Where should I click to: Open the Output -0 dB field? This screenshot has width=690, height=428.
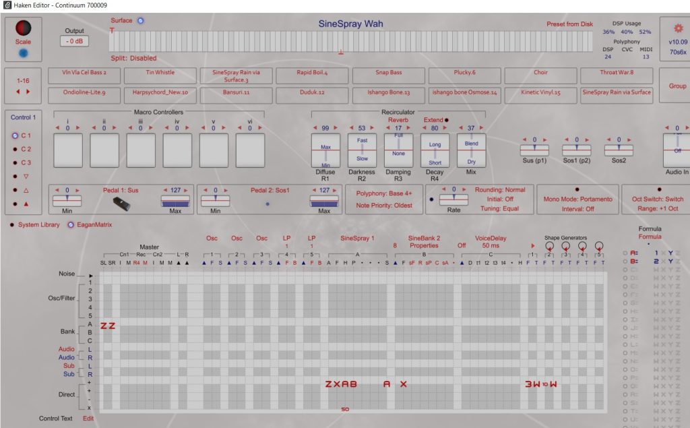point(74,41)
